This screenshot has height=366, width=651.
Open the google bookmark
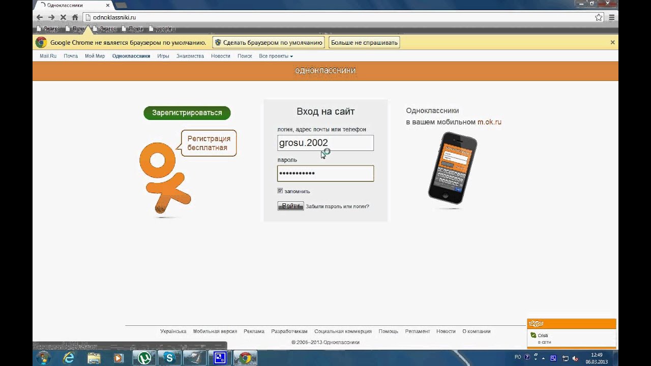(161, 29)
